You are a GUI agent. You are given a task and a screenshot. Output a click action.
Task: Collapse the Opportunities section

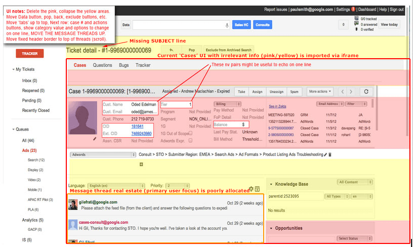(x=271, y=228)
